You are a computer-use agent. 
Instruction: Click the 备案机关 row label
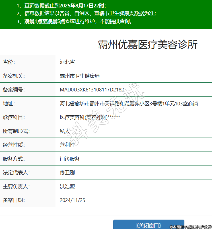[x=14, y=76]
